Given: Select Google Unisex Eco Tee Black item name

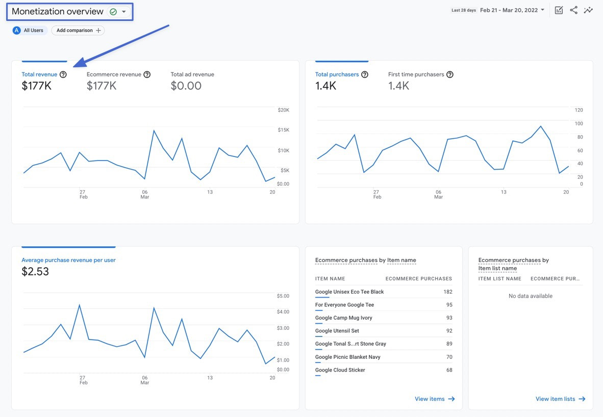Looking at the screenshot, I should pyautogui.click(x=349, y=292).
